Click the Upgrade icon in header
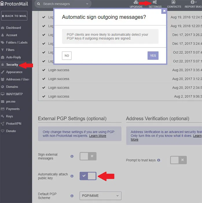 [136, 3]
